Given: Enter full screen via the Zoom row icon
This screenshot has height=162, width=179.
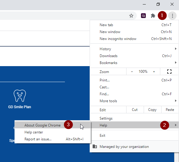Looking at the screenshot, I should (x=169, y=72).
